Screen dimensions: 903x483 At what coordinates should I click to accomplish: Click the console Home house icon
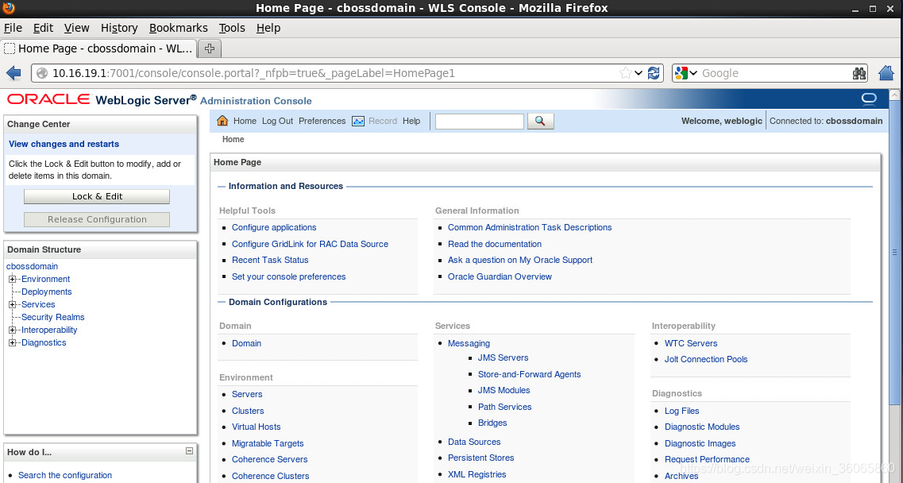click(222, 121)
